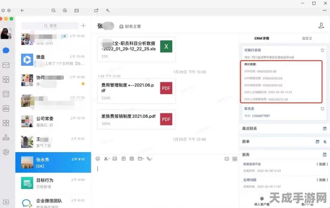
Task: Open the Mail envelope icon in sidebar
Action: 6,65
